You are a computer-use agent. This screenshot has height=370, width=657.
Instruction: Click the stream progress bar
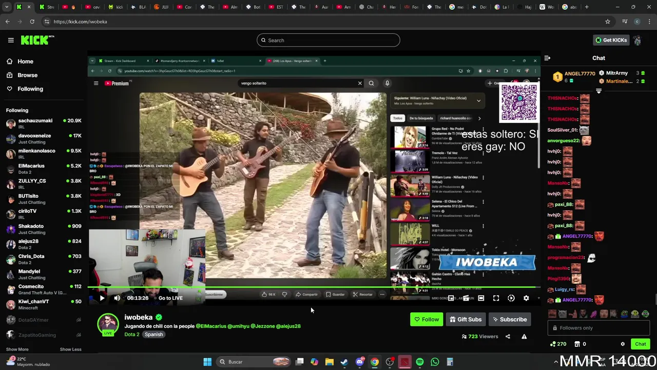314,288
